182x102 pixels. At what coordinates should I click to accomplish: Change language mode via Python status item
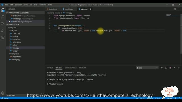click(170, 98)
